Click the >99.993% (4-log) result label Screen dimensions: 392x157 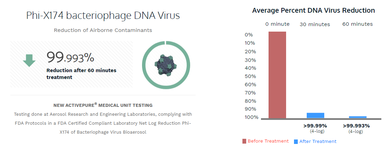[x=356, y=128]
